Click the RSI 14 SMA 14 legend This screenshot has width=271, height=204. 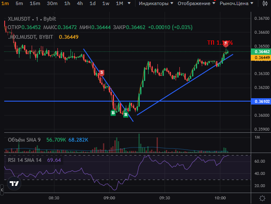click(25, 160)
